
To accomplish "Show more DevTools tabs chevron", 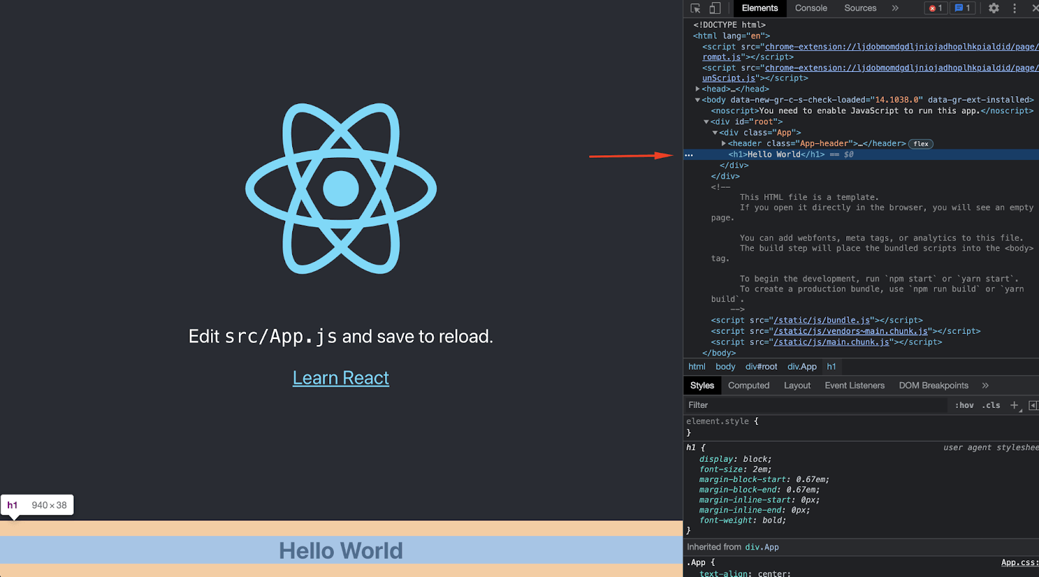I will (895, 8).
